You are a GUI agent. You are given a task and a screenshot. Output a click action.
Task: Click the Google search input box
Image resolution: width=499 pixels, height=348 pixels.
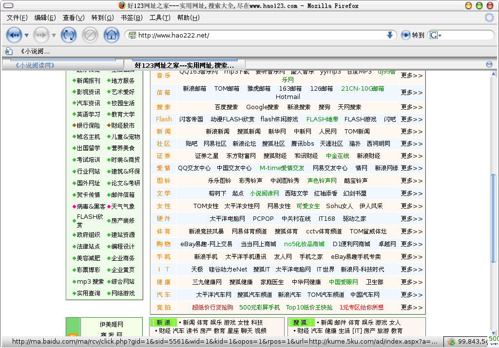[x=467, y=35]
